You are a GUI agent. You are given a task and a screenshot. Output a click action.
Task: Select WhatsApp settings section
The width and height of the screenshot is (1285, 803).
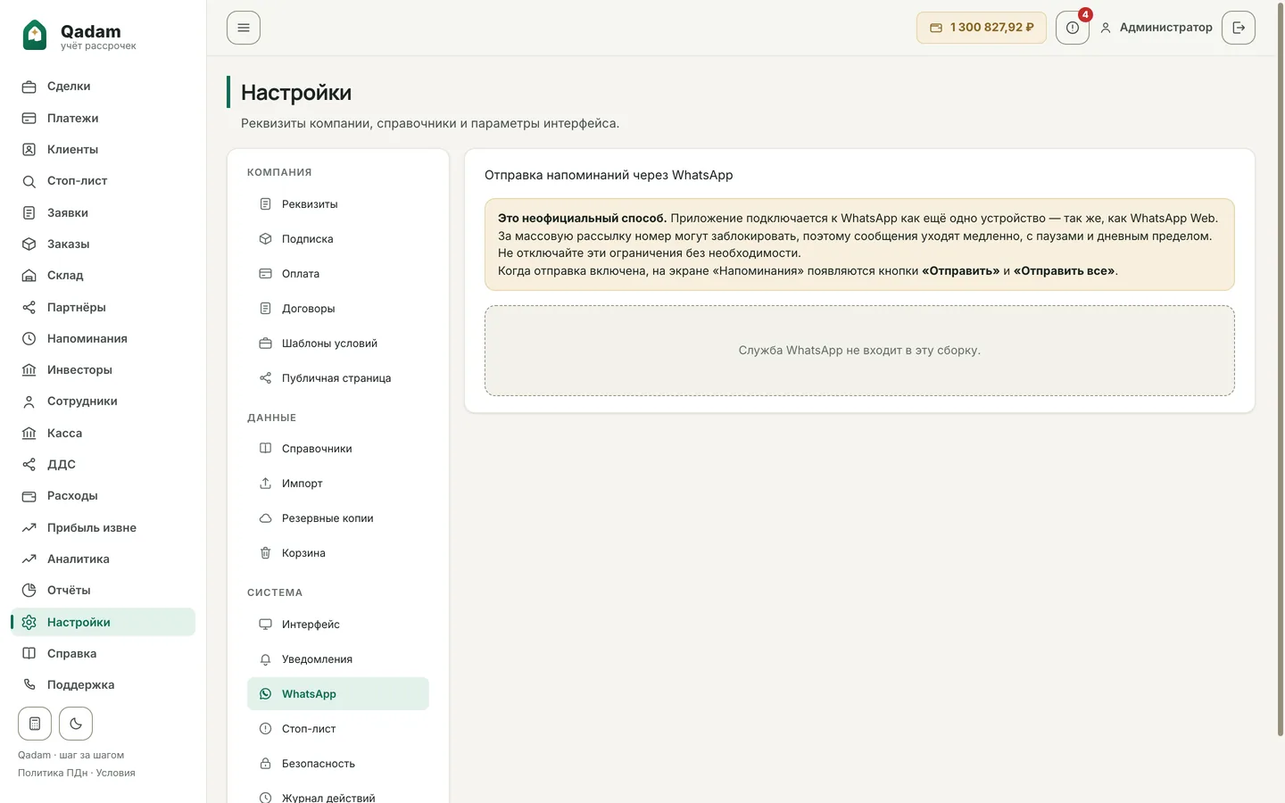338,694
